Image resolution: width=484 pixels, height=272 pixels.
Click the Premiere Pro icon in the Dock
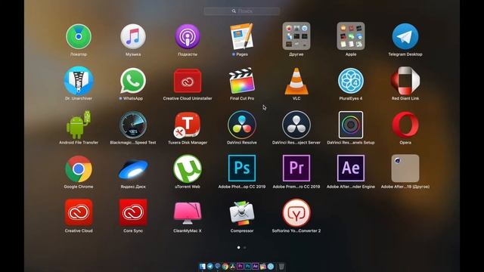point(240,267)
